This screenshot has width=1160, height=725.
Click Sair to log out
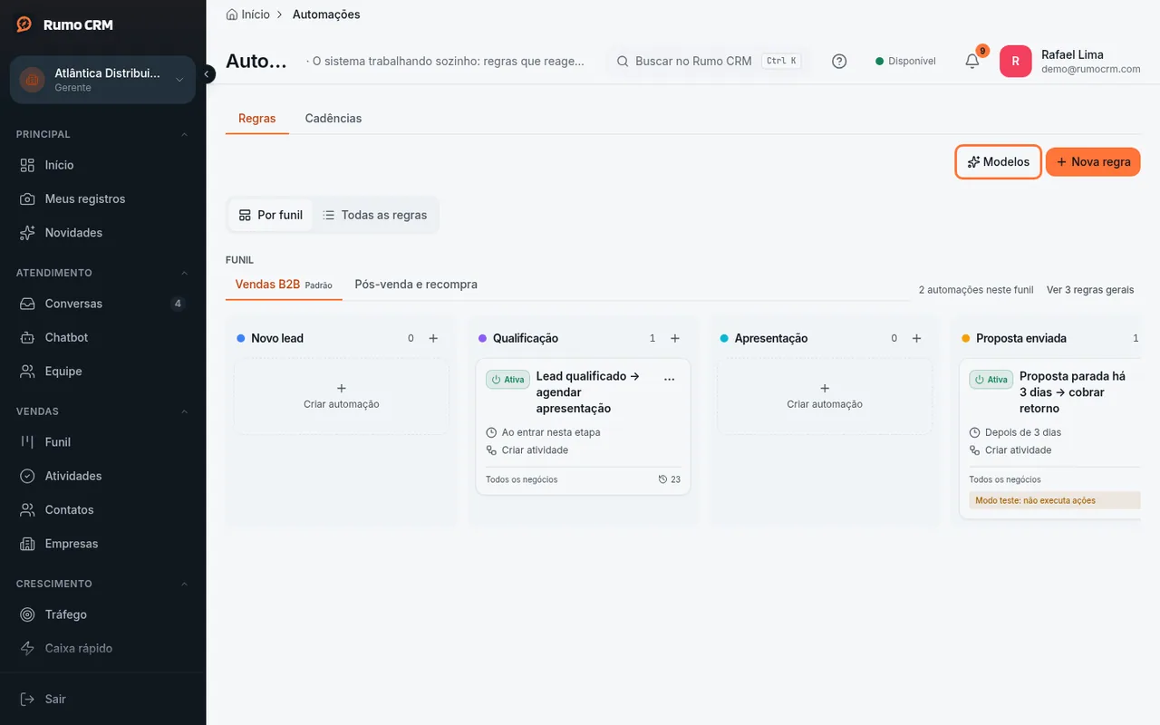103,699
